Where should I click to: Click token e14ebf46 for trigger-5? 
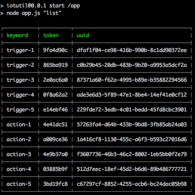[x=55, y=110]
